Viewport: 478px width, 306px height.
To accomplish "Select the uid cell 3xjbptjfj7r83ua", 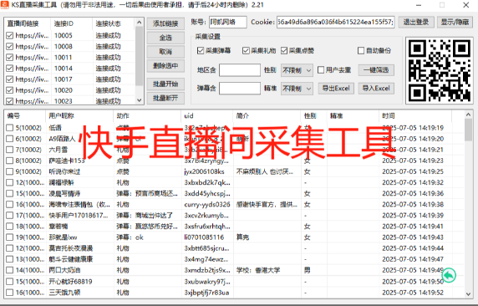I will 206,293.
